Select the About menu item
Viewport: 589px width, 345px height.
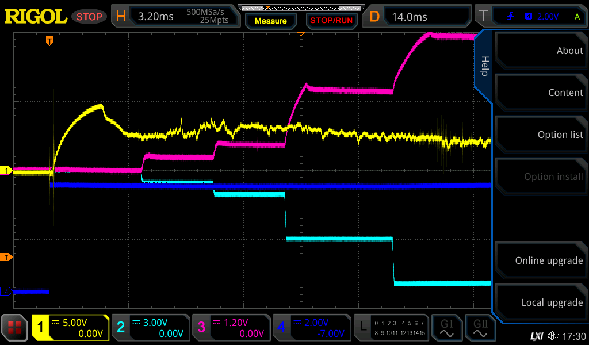coord(541,51)
